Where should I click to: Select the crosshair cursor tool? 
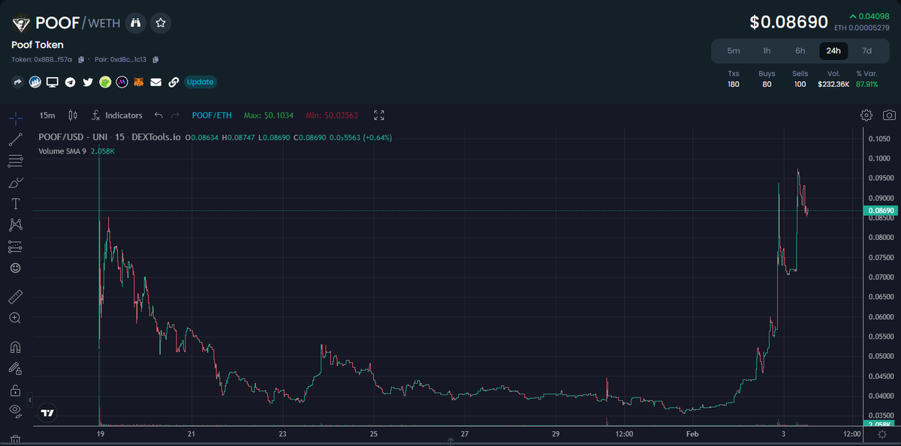click(15, 117)
